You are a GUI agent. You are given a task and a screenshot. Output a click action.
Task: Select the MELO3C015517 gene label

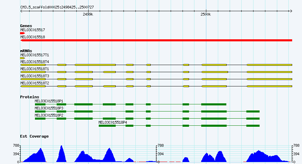point(33,30)
